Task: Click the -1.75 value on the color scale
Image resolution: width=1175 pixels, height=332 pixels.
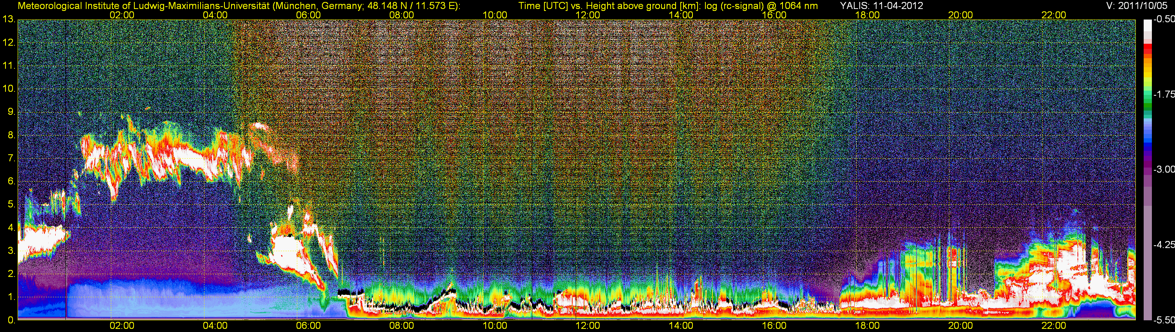Action: tap(1164, 95)
